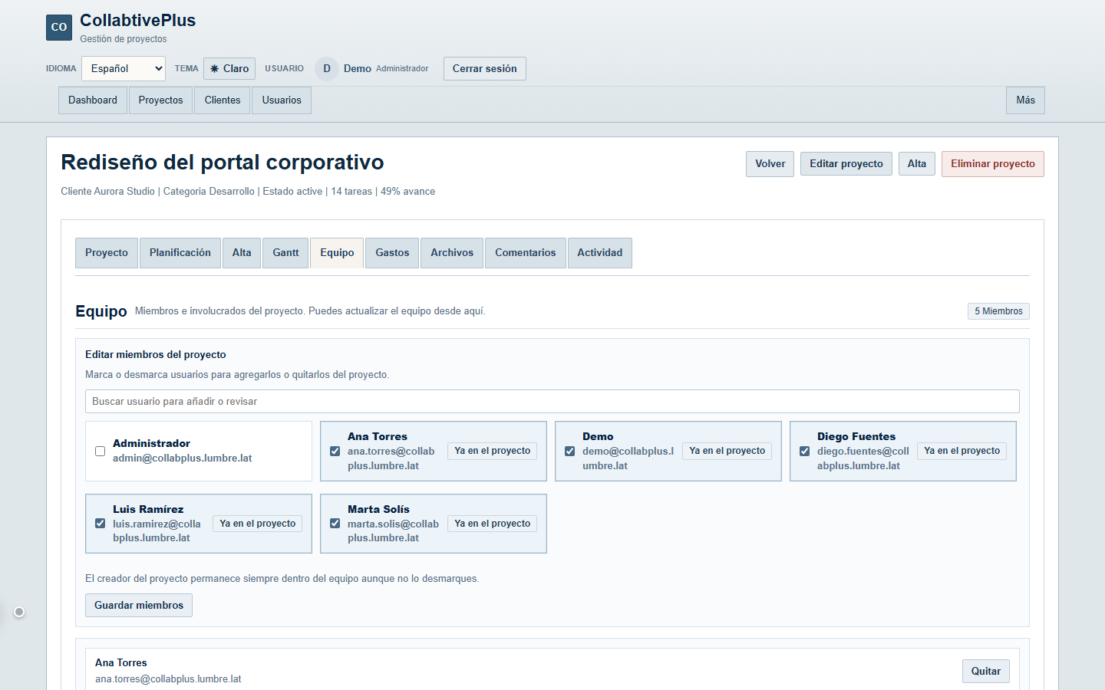Uncheck Diego Fuentes member checkbox
Screen dimensions: 1105x690
(x=804, y=452)
